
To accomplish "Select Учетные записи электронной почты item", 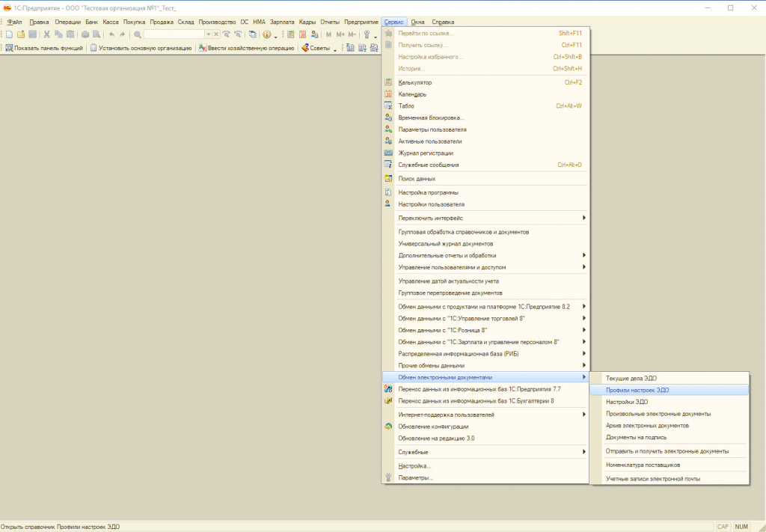I will pyautogui.click(x=670, y=479).
